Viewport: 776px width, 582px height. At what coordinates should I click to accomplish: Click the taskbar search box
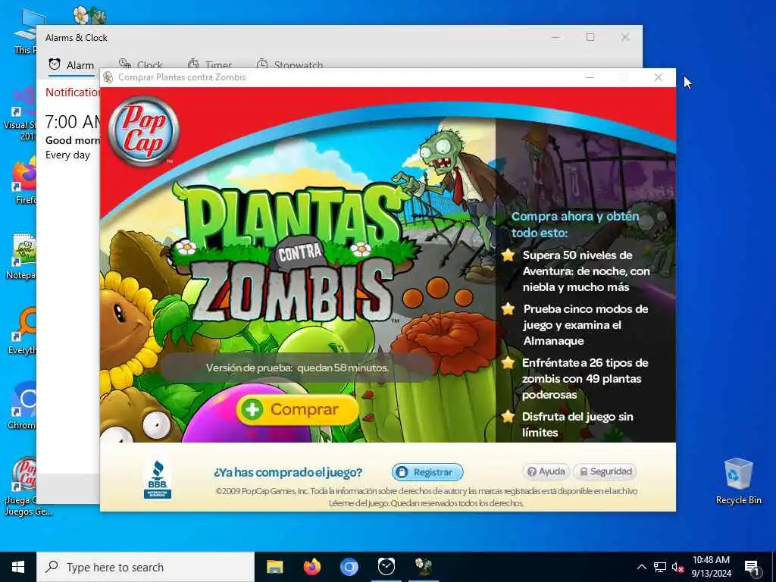click(x=145, y=567)
